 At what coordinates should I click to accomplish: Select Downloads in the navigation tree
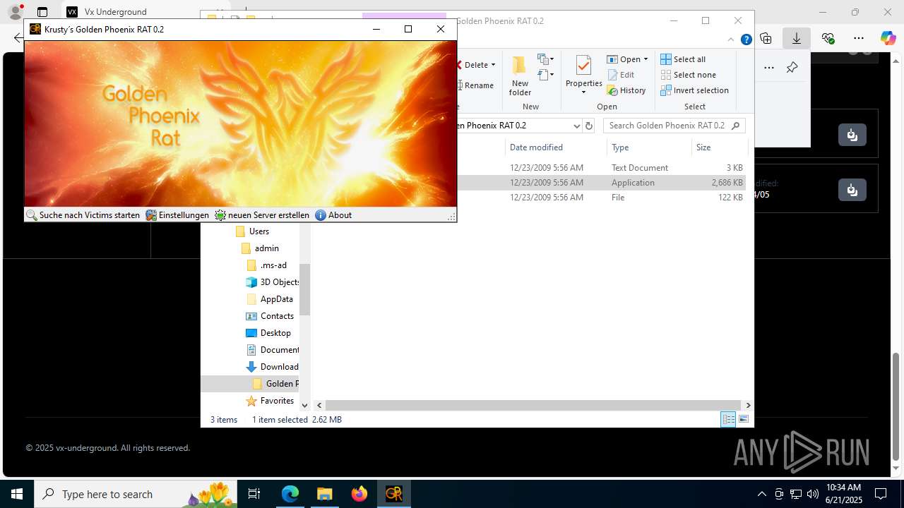(273, 367)
